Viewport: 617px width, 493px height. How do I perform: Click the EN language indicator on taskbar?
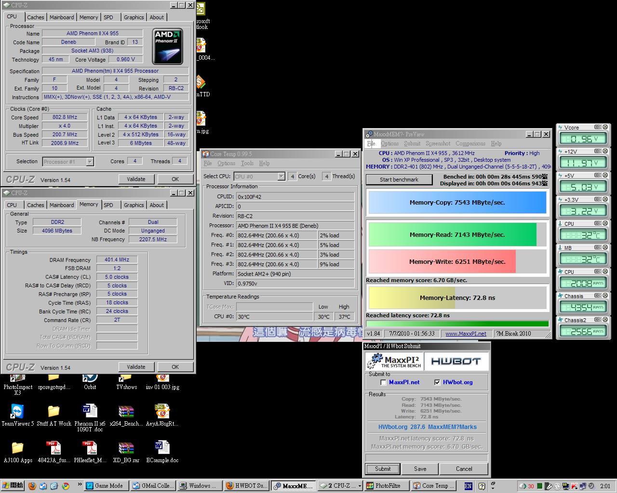tap(468, 486)
